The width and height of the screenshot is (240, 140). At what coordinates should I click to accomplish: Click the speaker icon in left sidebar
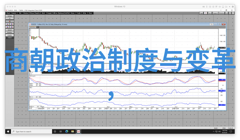tap(10, 21)
